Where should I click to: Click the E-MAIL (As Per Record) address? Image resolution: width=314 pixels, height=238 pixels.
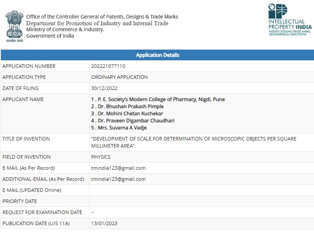[x=118, y=168]
